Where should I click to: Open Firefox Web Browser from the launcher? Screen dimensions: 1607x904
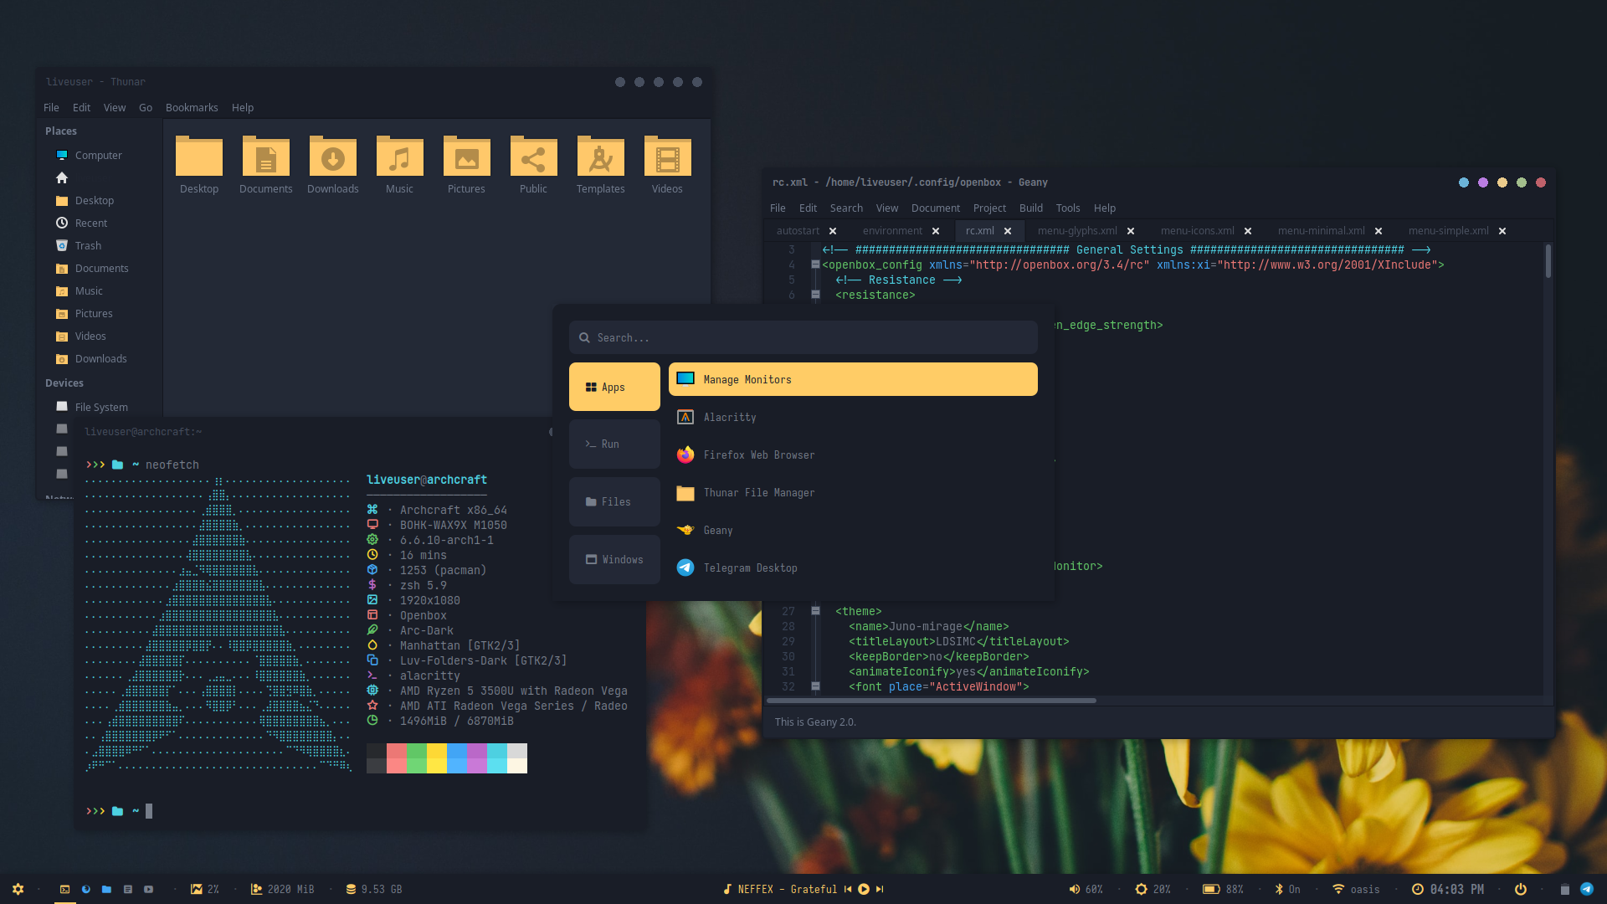758,455
